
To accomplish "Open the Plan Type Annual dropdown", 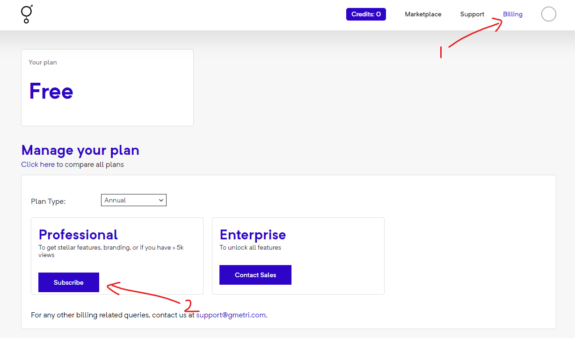I will [x=133, y=200].
